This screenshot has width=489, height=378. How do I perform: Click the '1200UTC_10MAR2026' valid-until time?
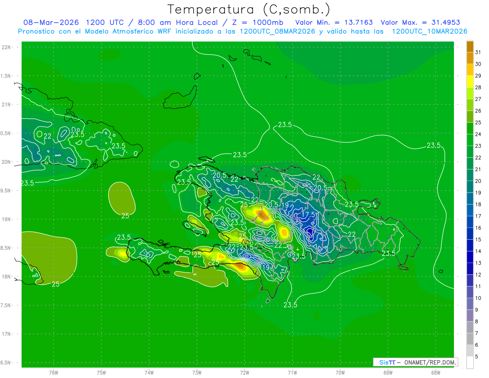(x=430, y=31)
